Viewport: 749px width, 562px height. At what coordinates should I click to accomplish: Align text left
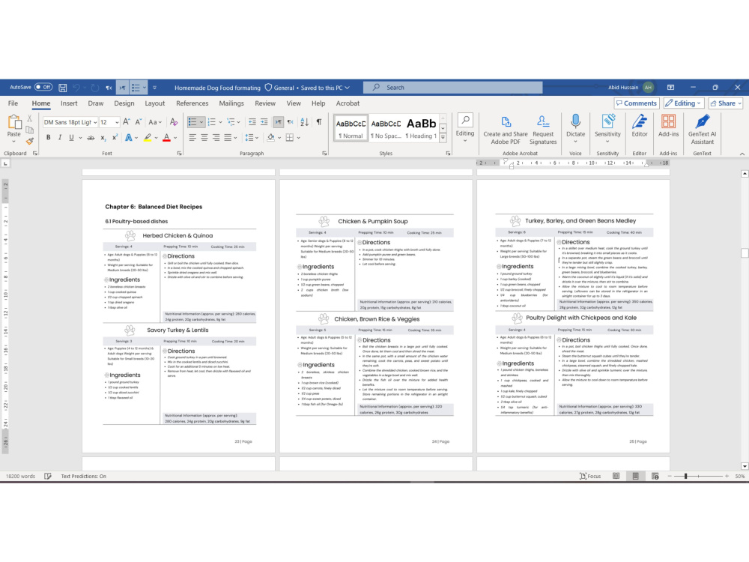pos(192,138)
